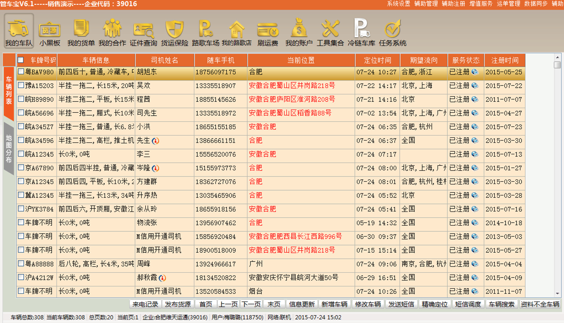Click 发布货源 button

pos(178,304)
